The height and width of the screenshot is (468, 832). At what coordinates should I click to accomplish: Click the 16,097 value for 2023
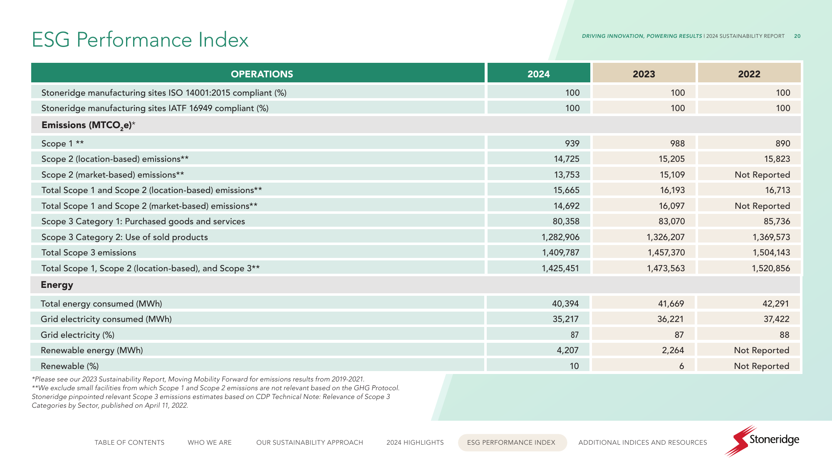coord(671,206)
